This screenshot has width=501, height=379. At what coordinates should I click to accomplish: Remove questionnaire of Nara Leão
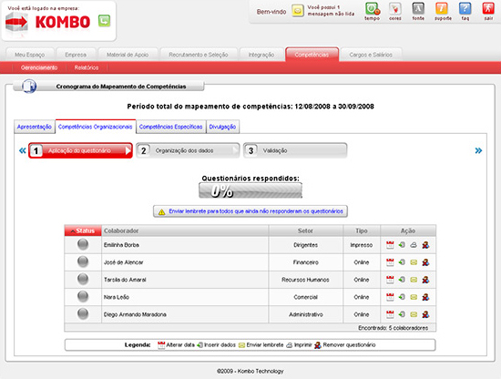coord(425,297)
